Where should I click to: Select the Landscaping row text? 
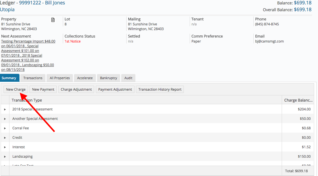(x=22, y=157)
